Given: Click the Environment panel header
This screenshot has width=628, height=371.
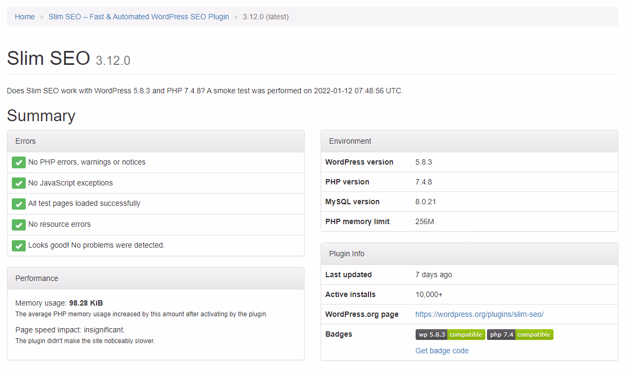Looking at the screenshot, I should coord(469,141).
